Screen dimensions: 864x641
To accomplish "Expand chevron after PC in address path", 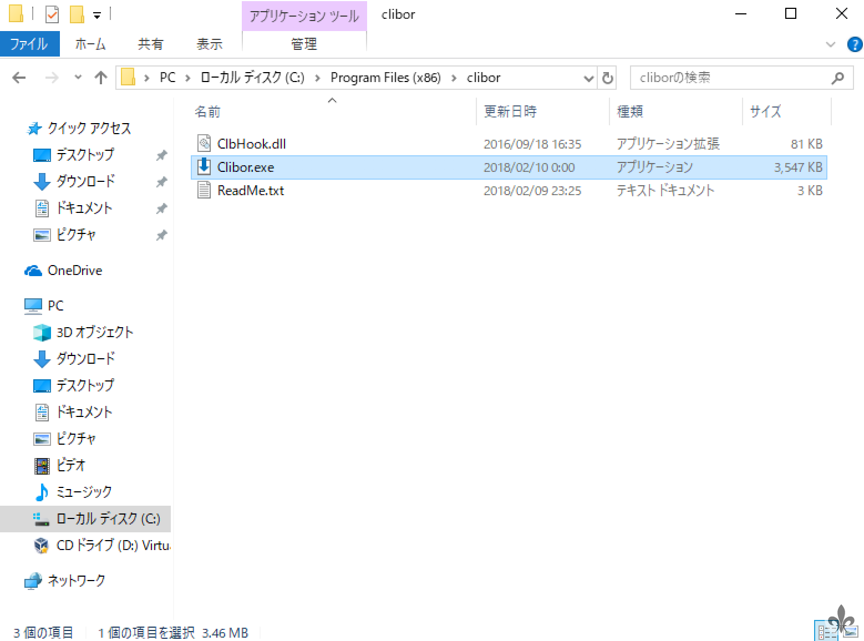I will [x=188, y=78].
